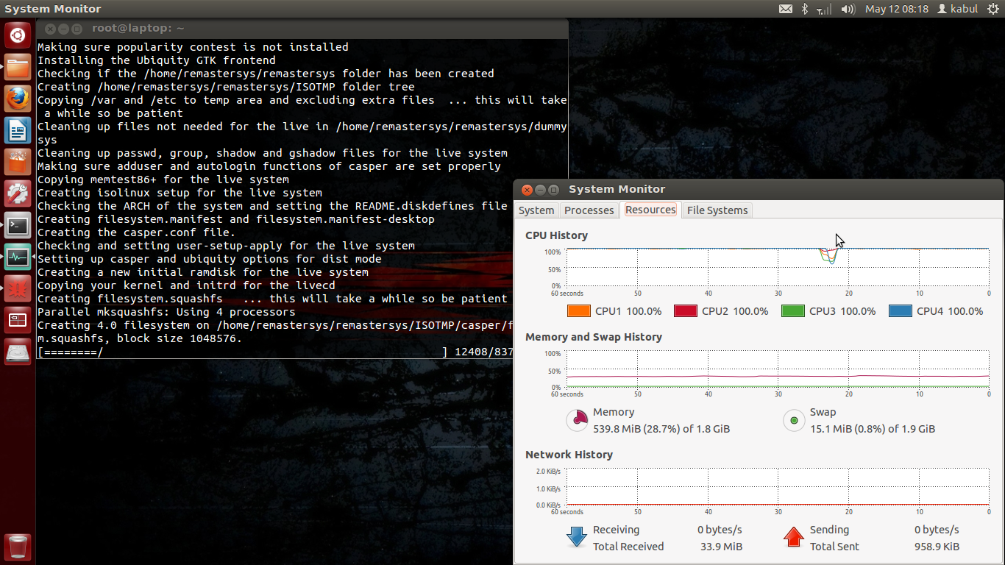The height and width of the screenshot is (565, 1005).
Task: Maximize the root@laptop terminal window
Action: point(78,29)
